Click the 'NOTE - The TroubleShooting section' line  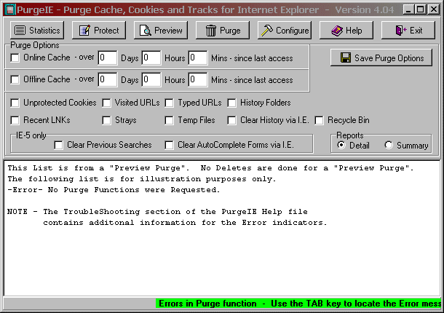157,212
